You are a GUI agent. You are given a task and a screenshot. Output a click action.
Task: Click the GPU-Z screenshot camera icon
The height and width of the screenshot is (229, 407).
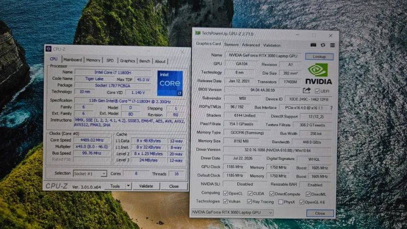tap(313, 45)
